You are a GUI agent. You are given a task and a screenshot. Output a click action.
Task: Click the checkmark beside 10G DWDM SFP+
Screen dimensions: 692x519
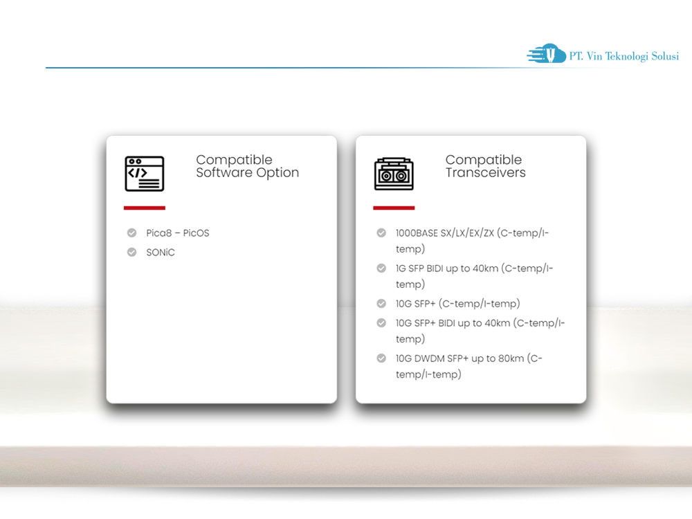coord(381,358)
